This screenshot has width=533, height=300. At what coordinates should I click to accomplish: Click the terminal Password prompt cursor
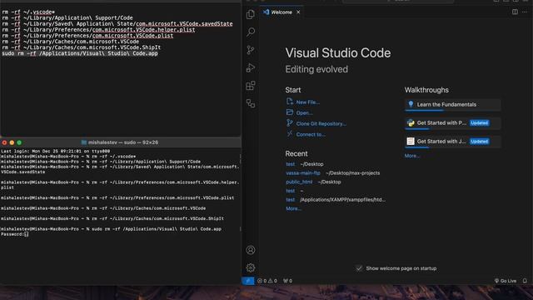(x=27, y=234)
